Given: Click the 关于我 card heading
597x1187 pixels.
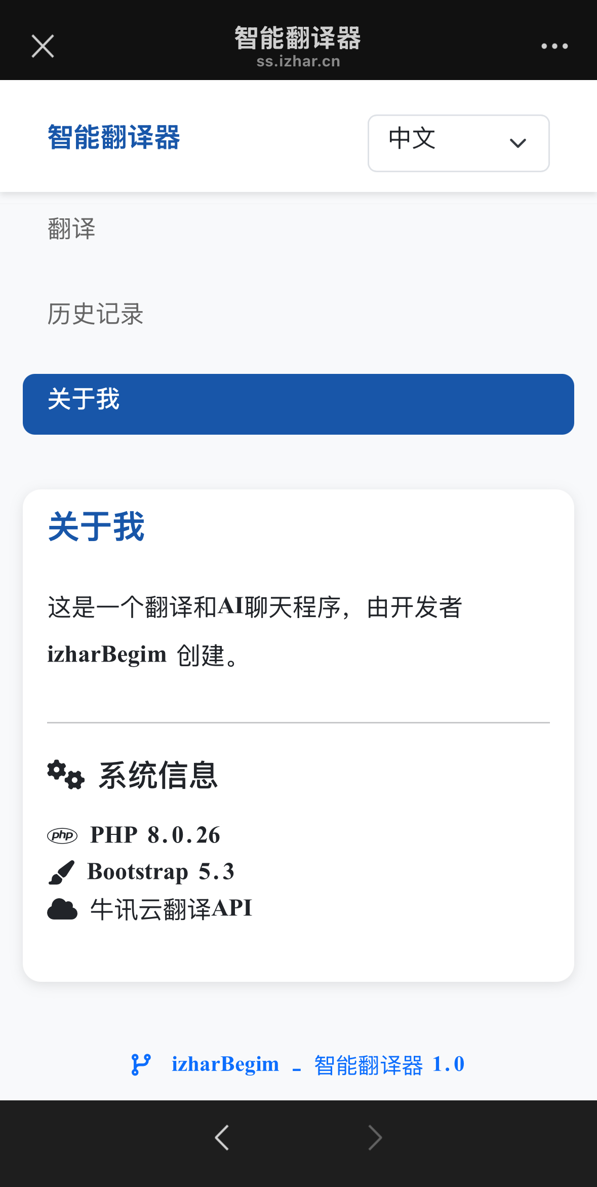Looking at the screenshot, I should point(96,527).
